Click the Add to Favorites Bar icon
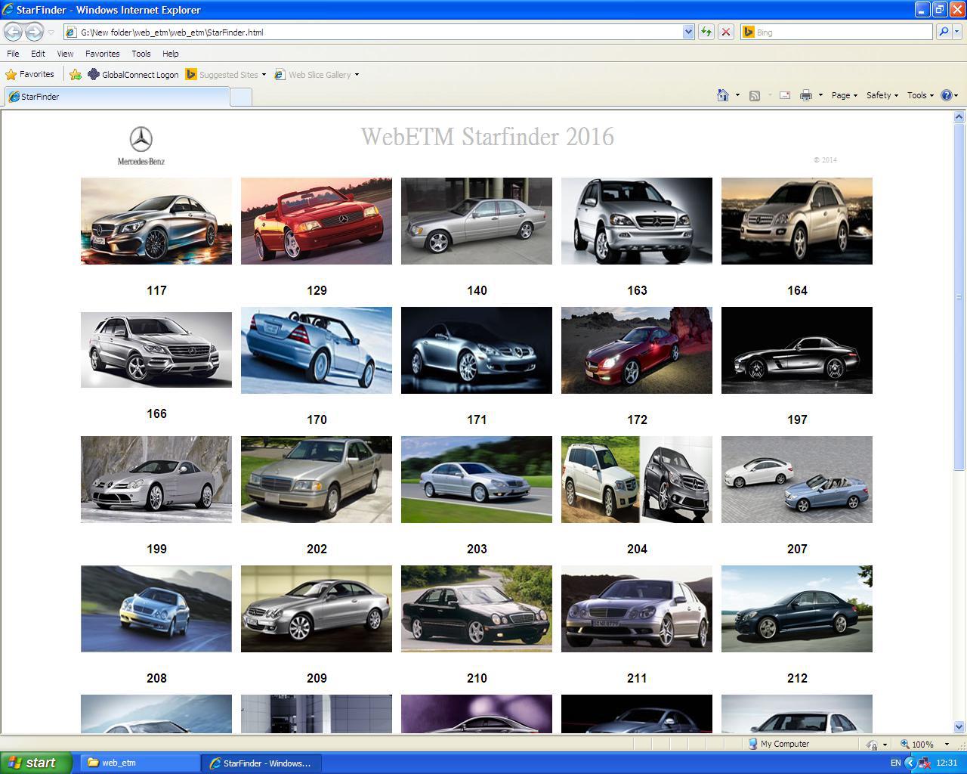The height and width of the screenshot is (774, 967). [x=76, y=74]
